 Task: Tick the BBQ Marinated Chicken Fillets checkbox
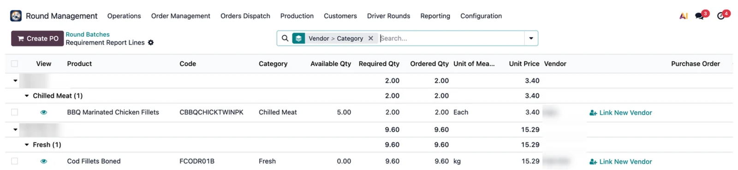point(15,112)
